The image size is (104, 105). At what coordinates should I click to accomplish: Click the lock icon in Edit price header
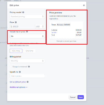(84, 5)
